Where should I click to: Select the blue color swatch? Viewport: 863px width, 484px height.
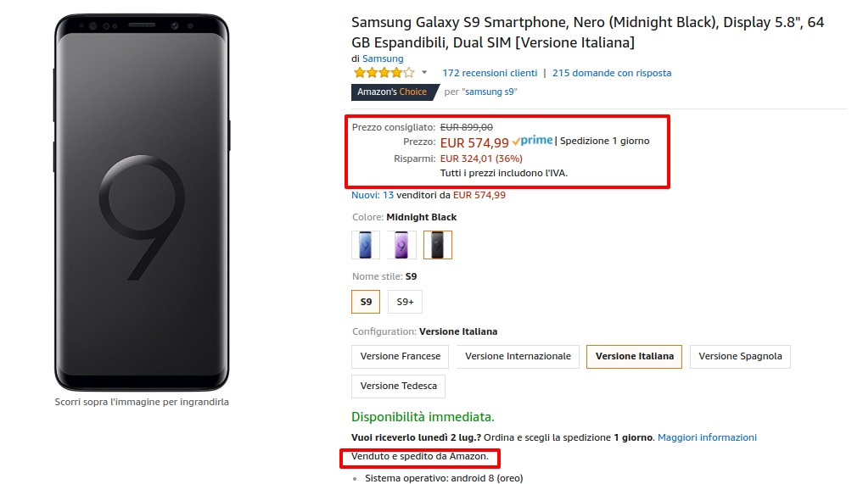click(366, 245)
